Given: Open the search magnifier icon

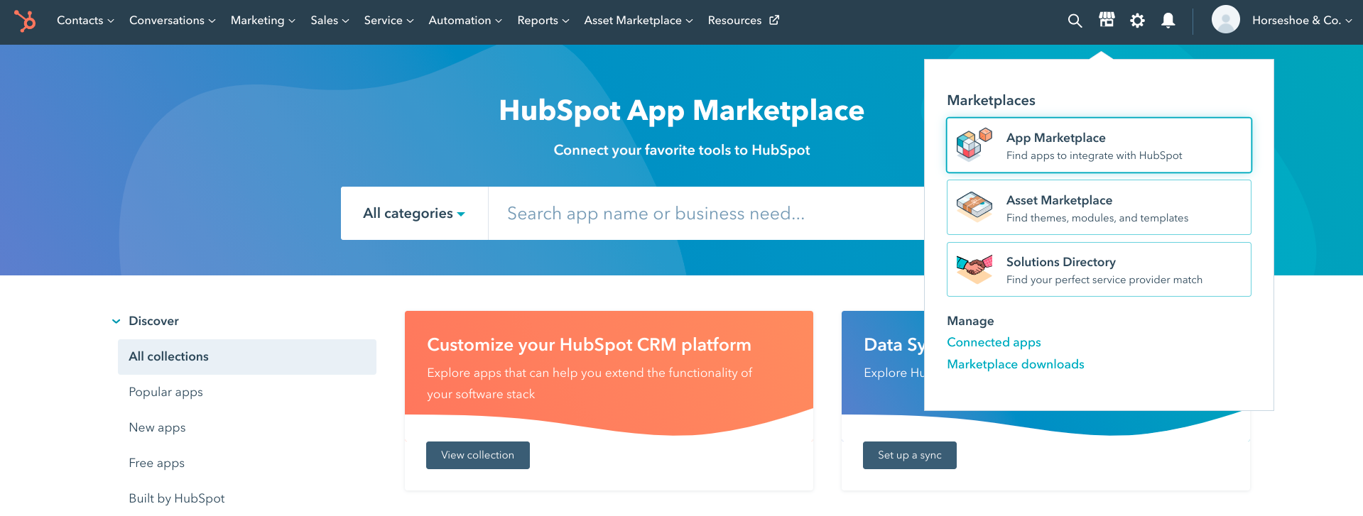Looking at the screenshot, I should 1075,21.
